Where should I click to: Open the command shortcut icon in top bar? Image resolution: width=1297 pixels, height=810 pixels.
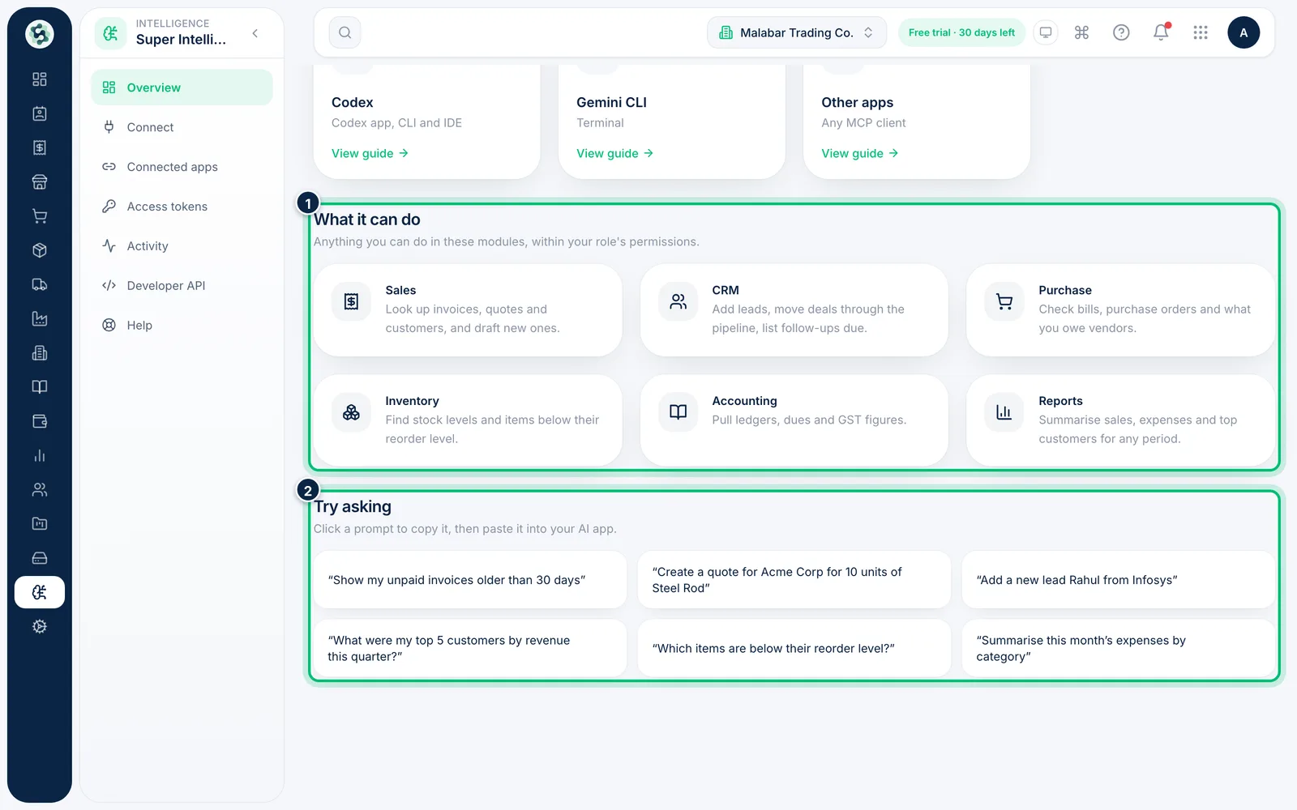click(x=1081, y=32)
